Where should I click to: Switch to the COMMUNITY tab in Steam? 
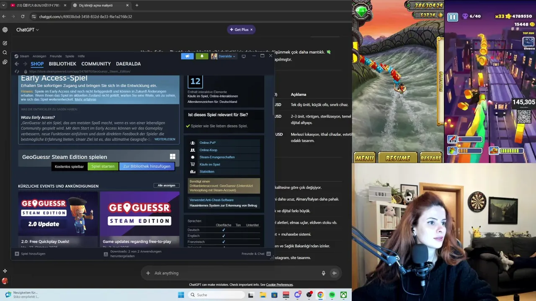pyautogui.click(x=96, y=64)
